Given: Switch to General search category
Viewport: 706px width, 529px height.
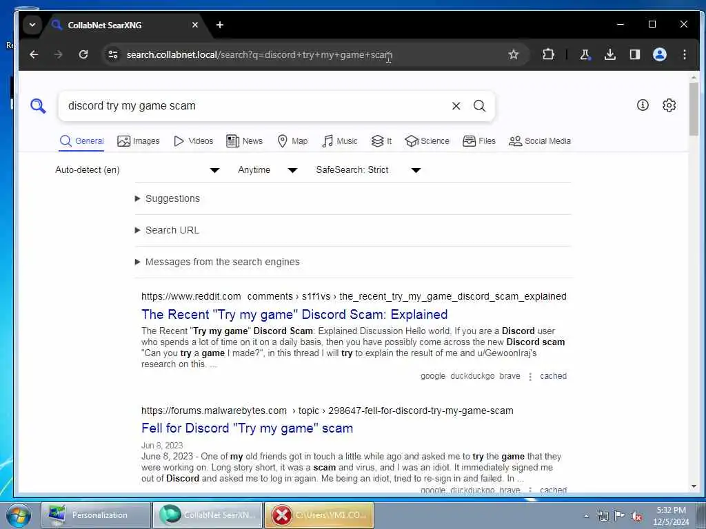Looking at the screenshot, I should [x=81, y=141].
